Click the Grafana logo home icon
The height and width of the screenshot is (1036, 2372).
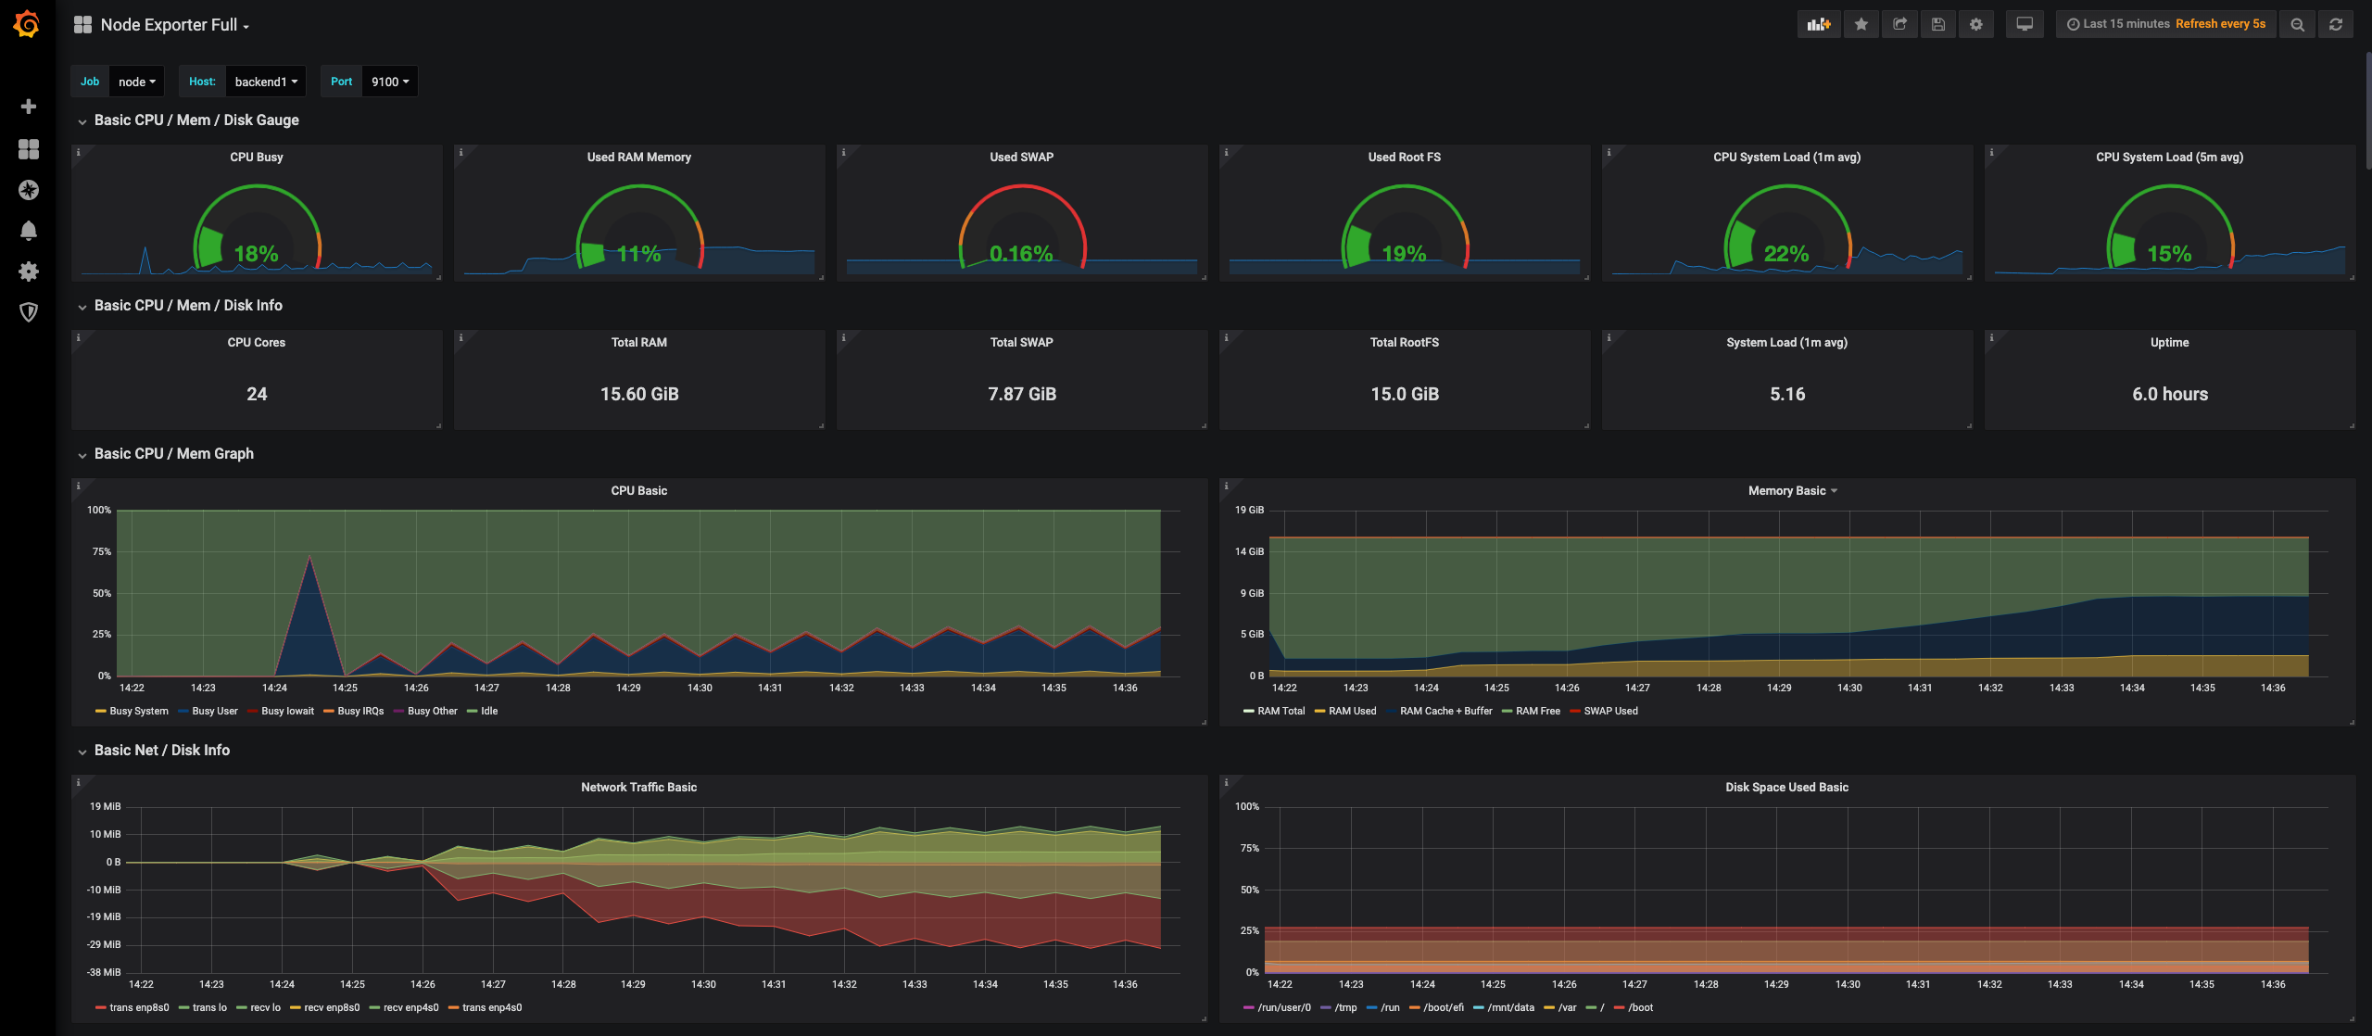tap(27, 24)
